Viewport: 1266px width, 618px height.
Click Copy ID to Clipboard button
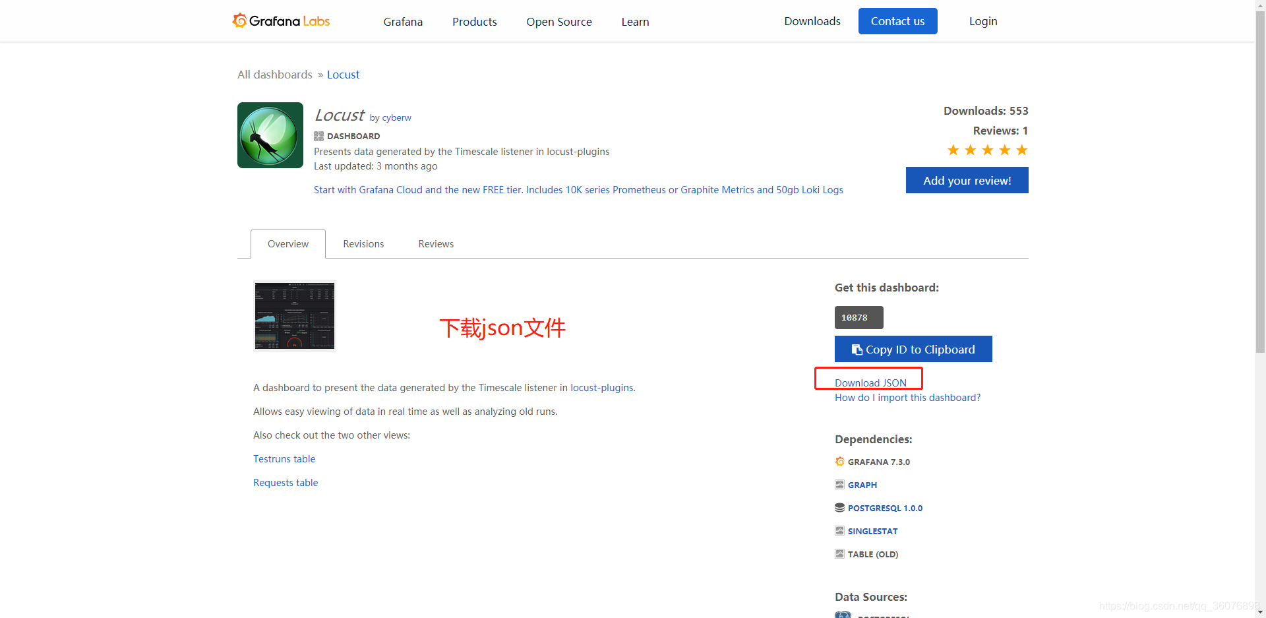pyautogui.click(x=913, y=349)
